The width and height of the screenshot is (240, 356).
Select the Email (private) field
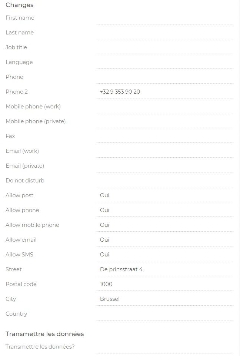coord(165,166)
